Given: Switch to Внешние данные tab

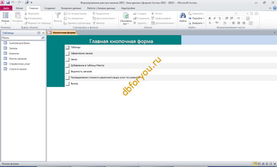Looking at the screenshot, I should [x=71, y=8].
